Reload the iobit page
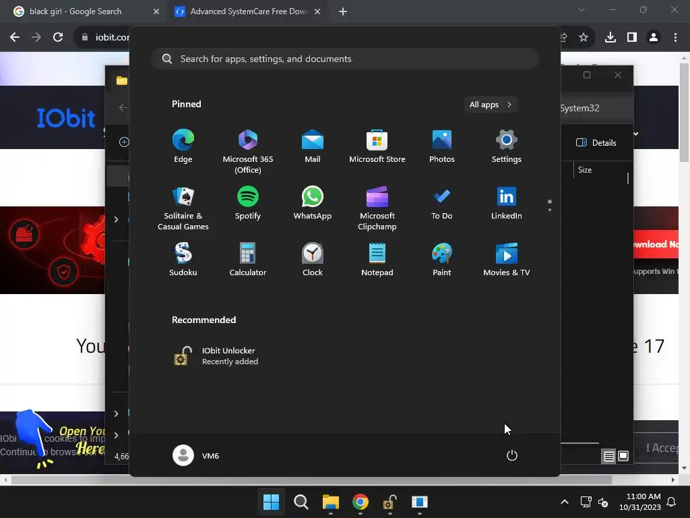 pos(58,38)
